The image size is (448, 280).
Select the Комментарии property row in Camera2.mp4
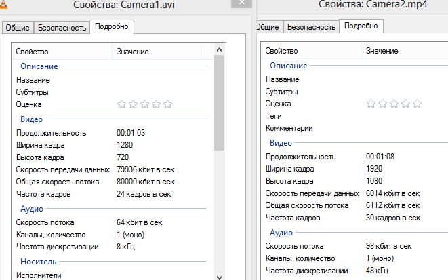[289, 128]
